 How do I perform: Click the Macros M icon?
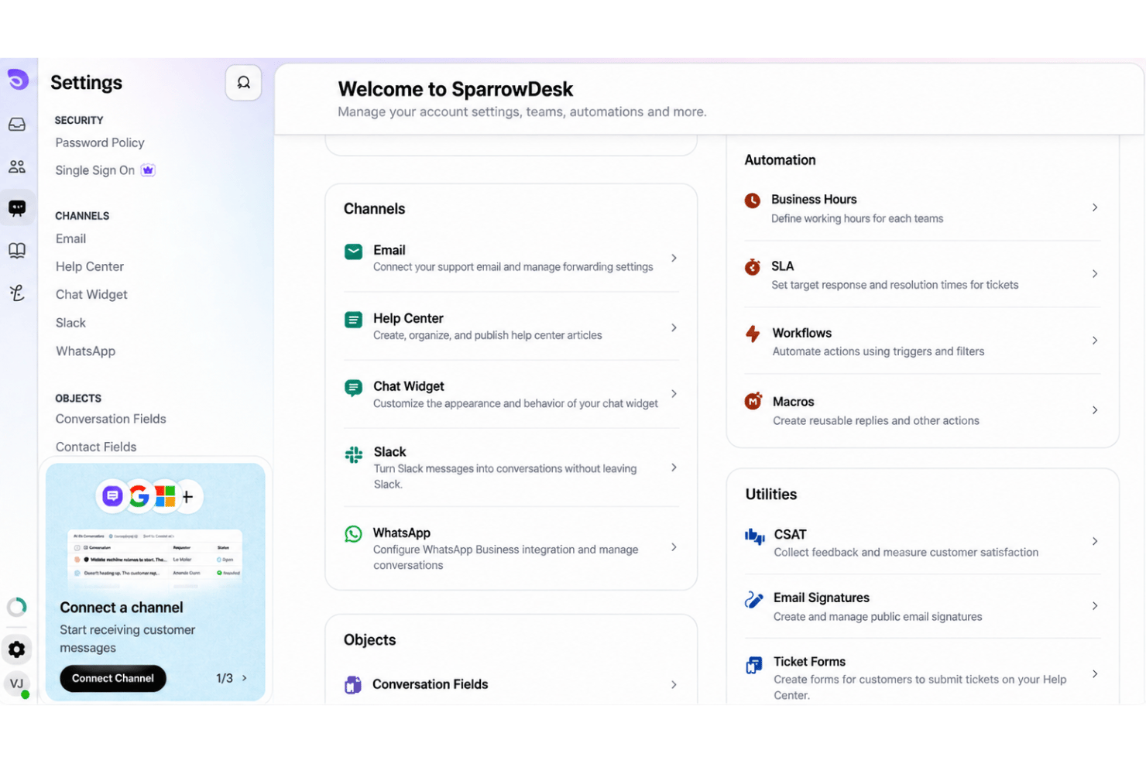[x=753, y=401]
